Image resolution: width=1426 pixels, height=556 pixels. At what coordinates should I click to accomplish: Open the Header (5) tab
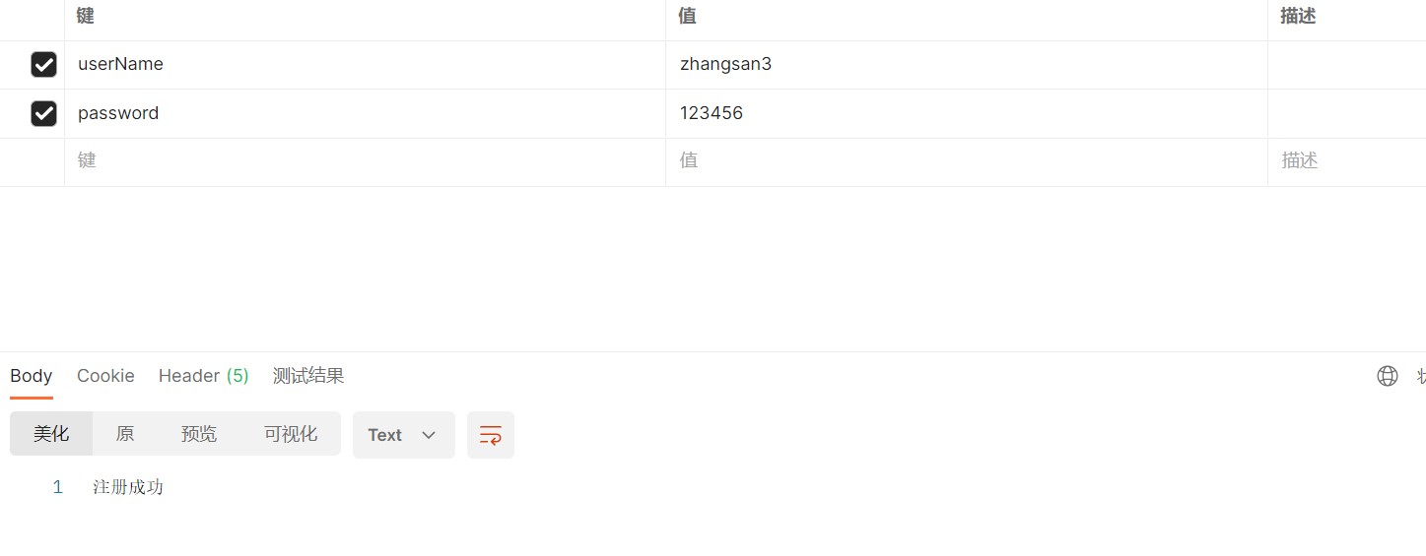[204, 376]
